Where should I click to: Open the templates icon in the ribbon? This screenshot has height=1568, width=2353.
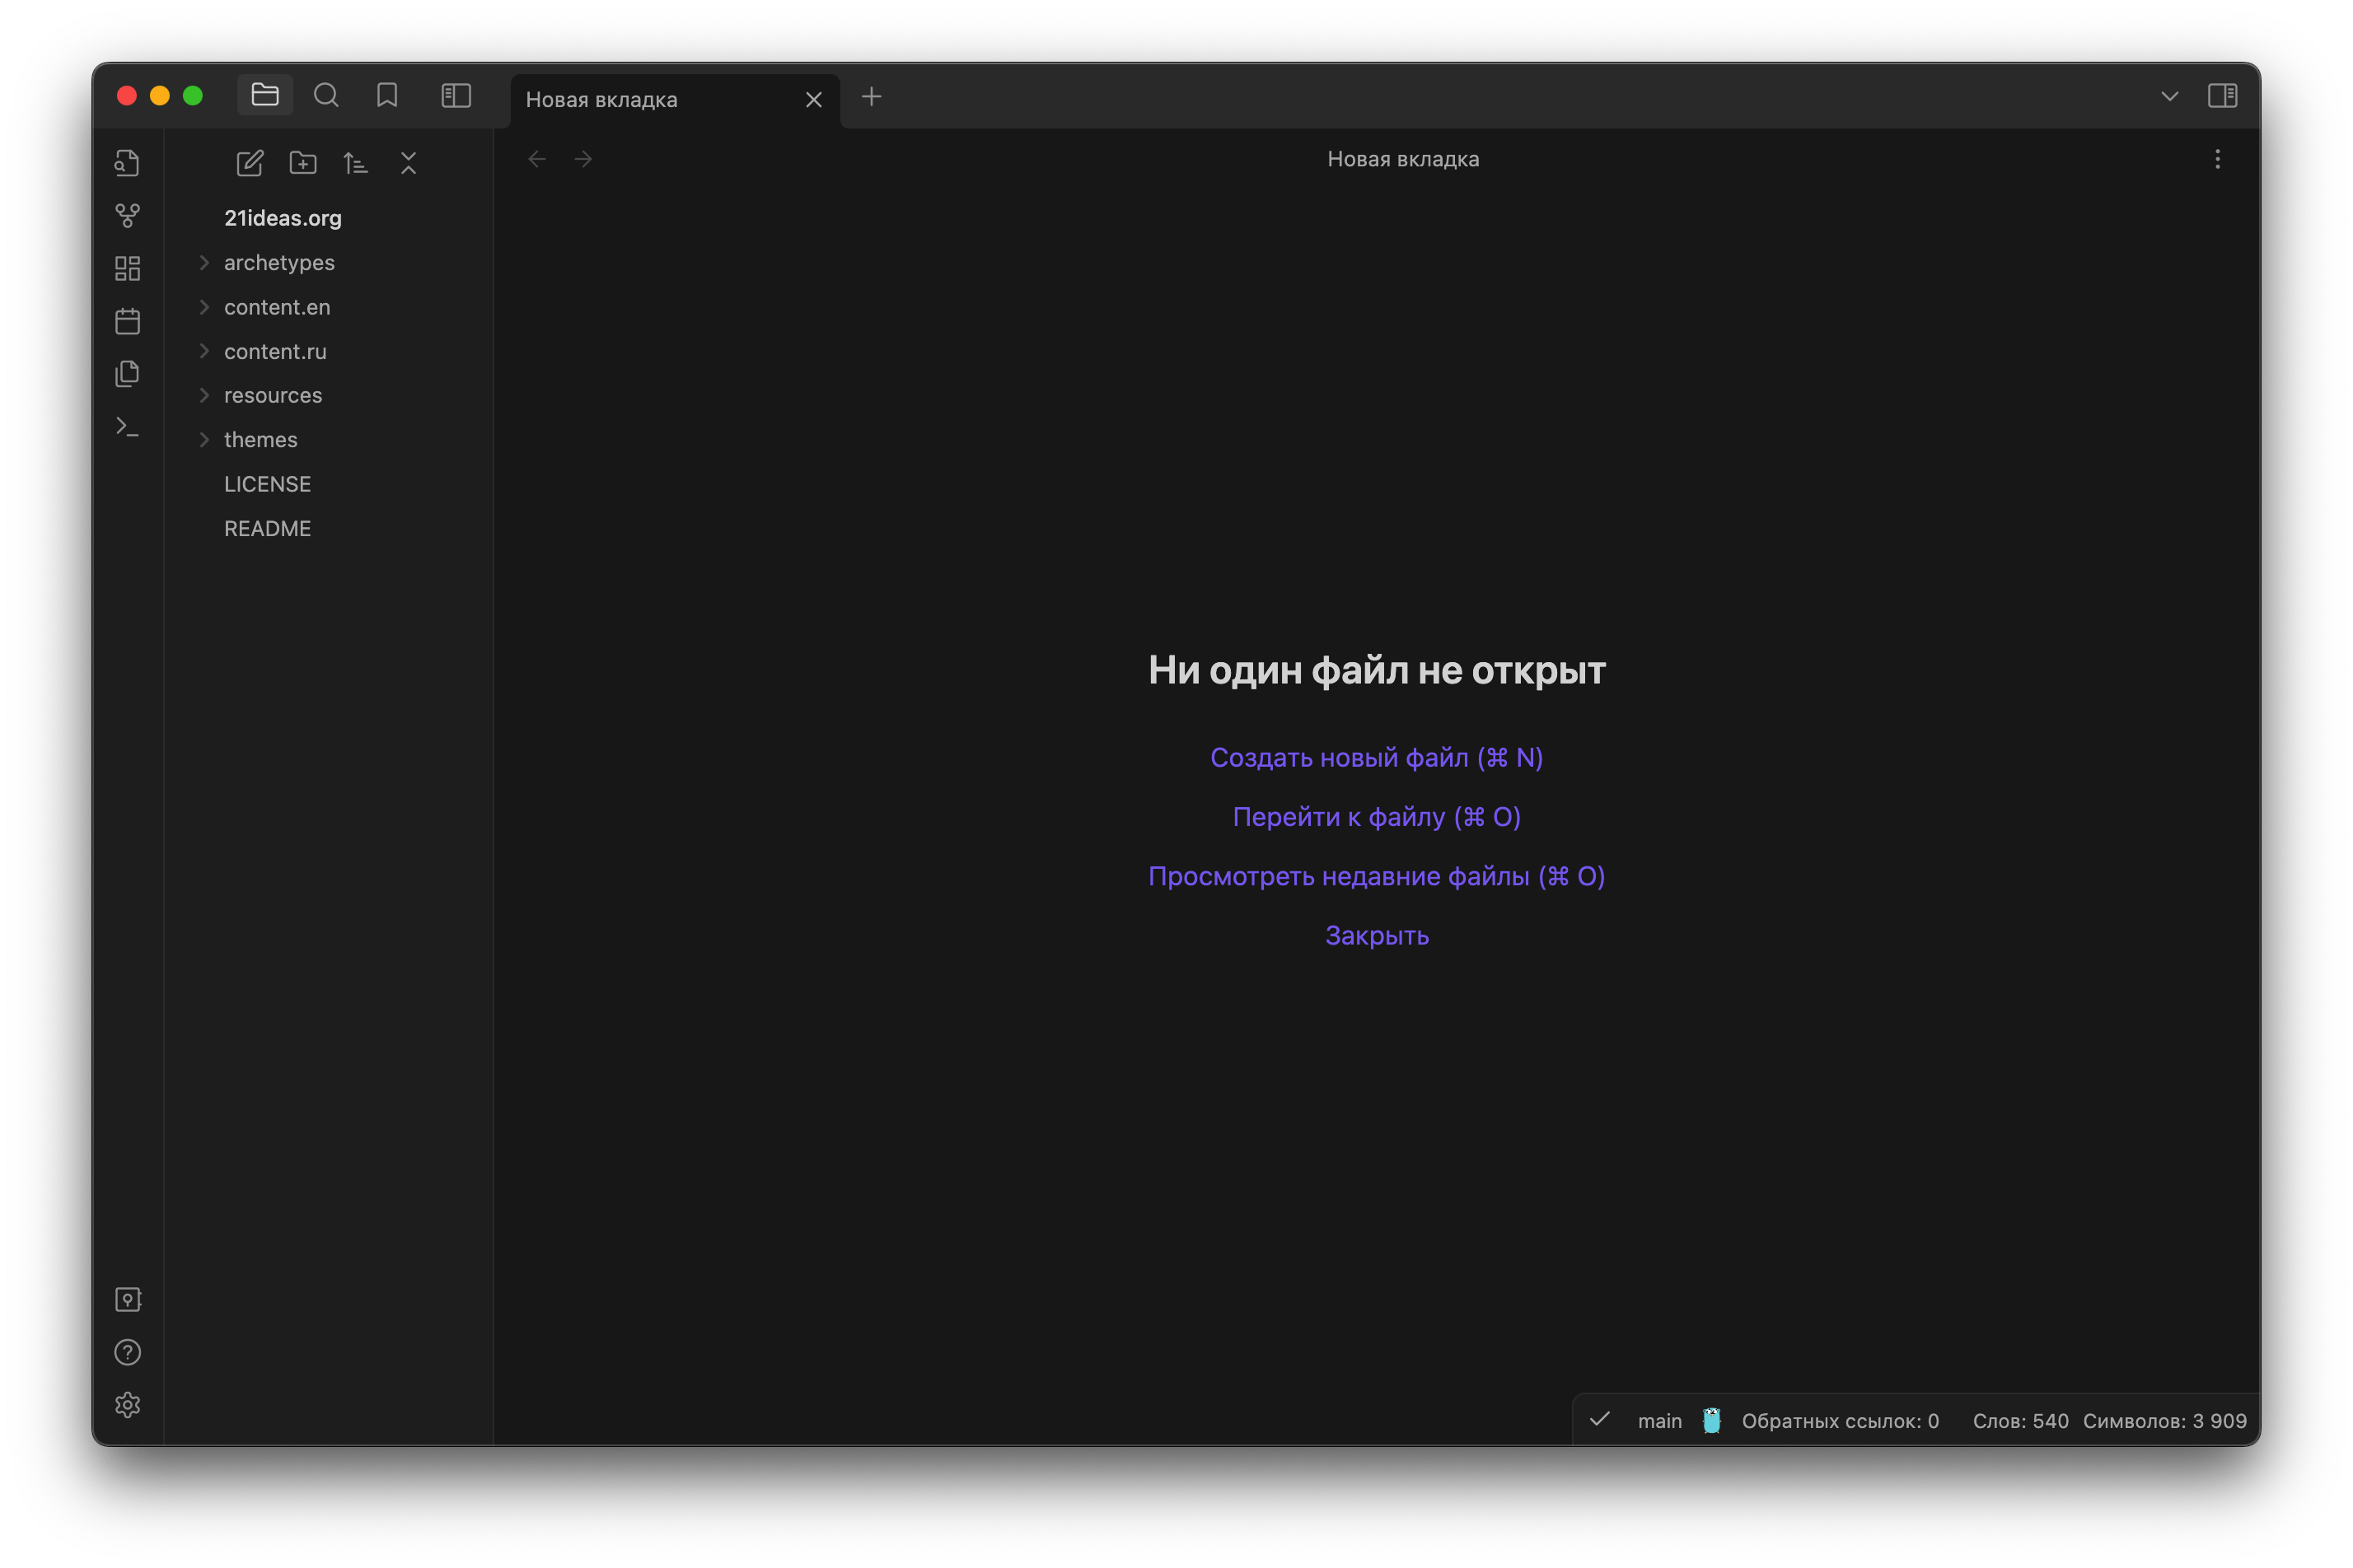127,373
